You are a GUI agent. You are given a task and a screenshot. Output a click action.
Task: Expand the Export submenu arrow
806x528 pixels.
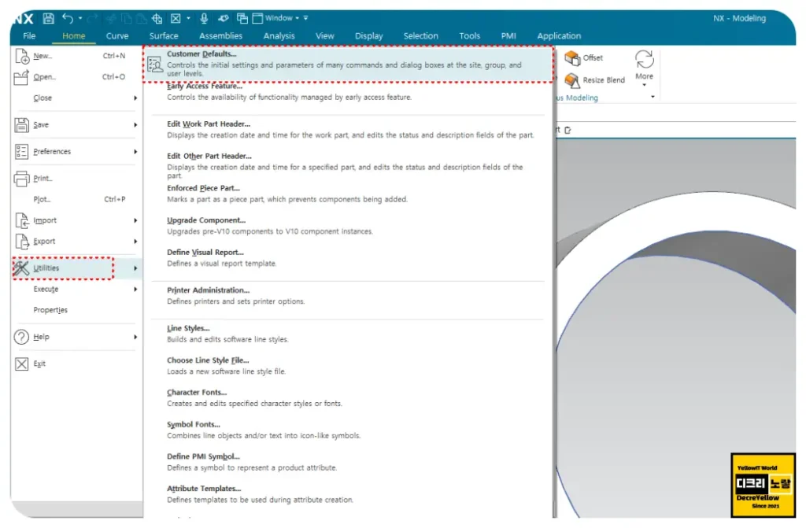135,241
